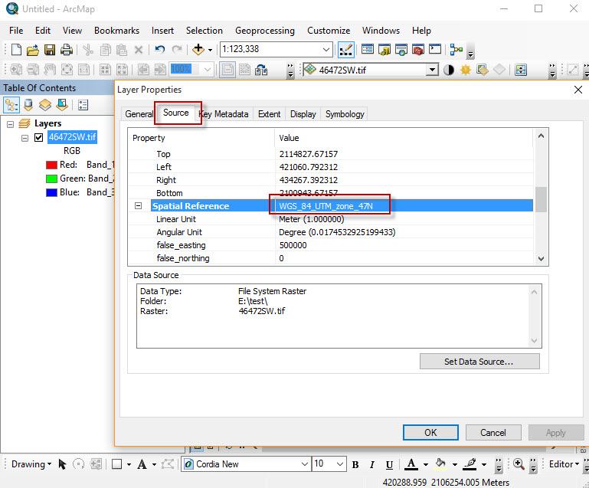The width and height of the screenshot is (589, 488).
Task: Open the Editor menu dropdown
Action: pyautogui.click(x=564, y=464)
